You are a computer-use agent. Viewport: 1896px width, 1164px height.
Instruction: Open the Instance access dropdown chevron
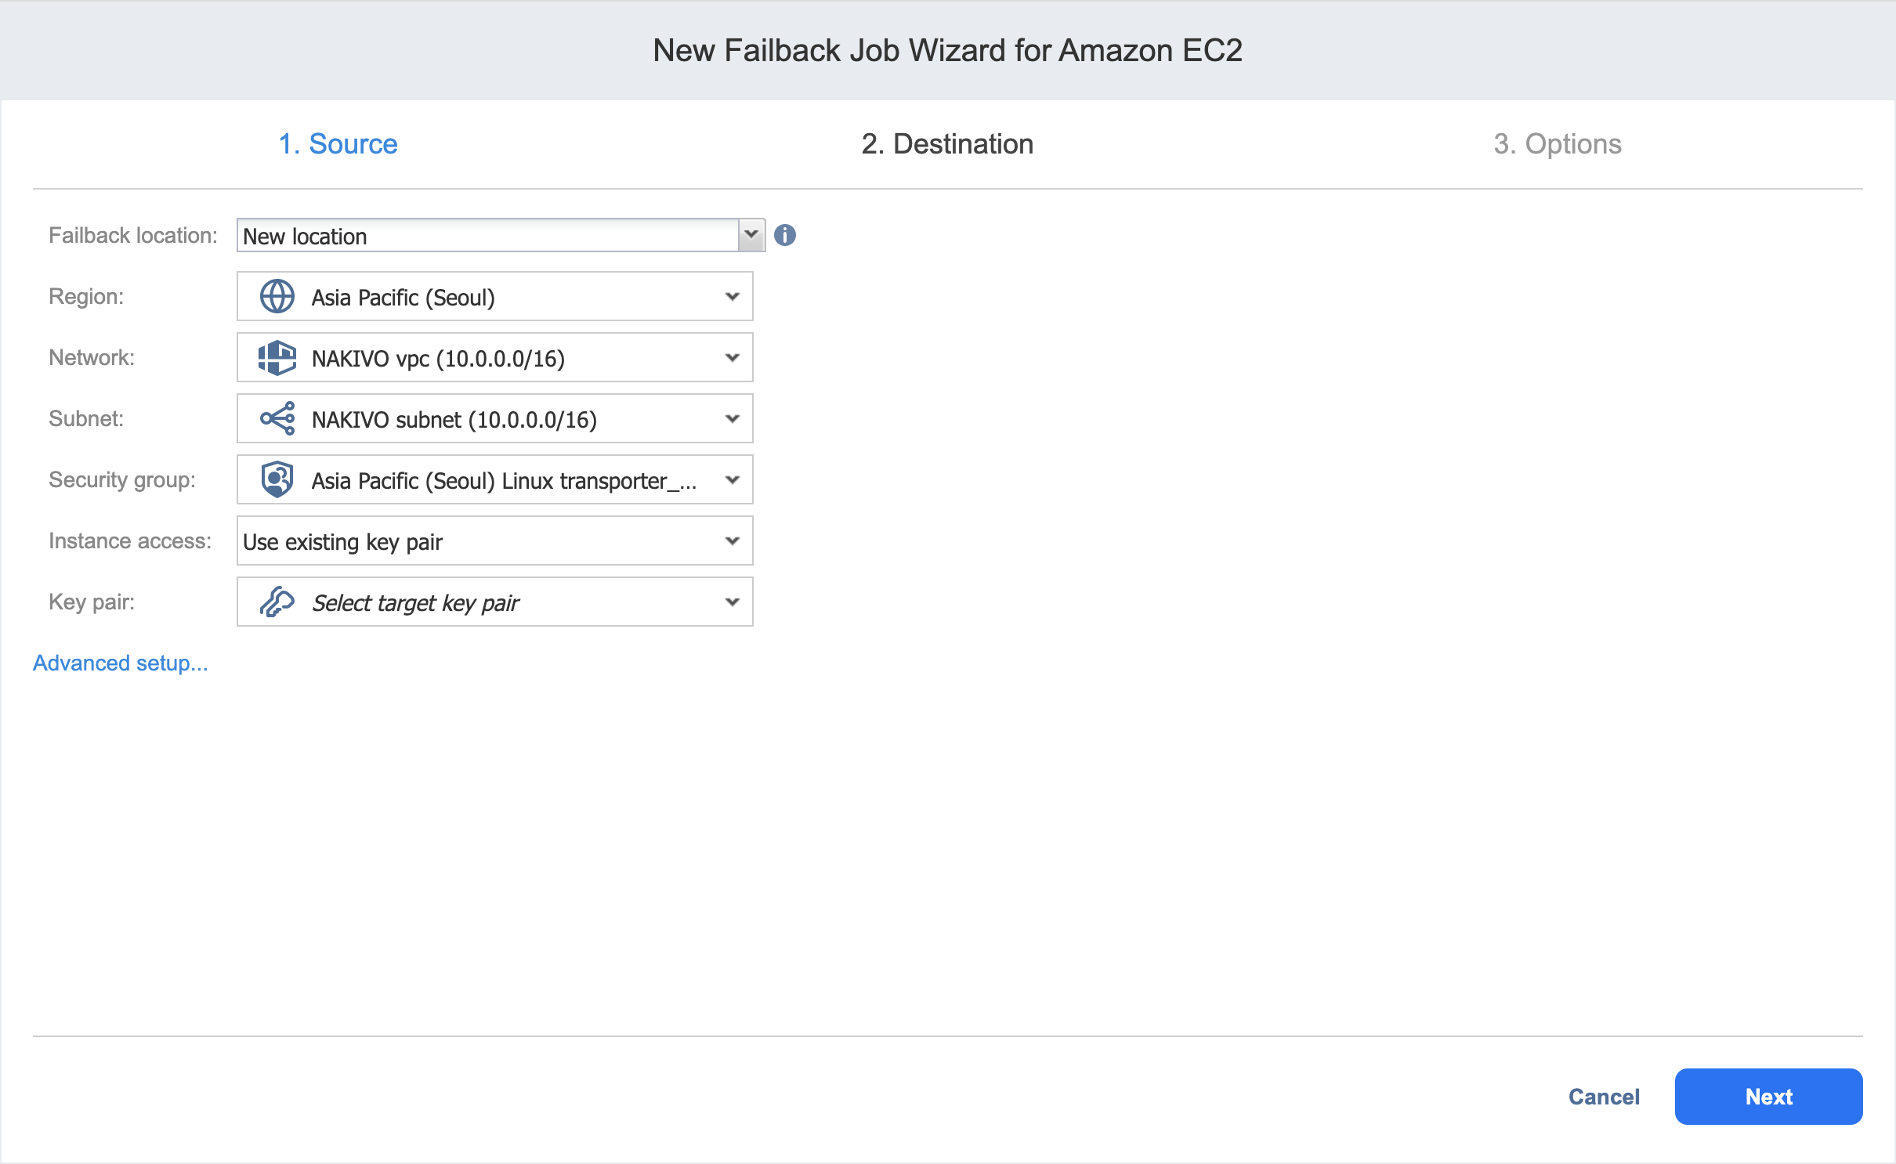[732, 541]
